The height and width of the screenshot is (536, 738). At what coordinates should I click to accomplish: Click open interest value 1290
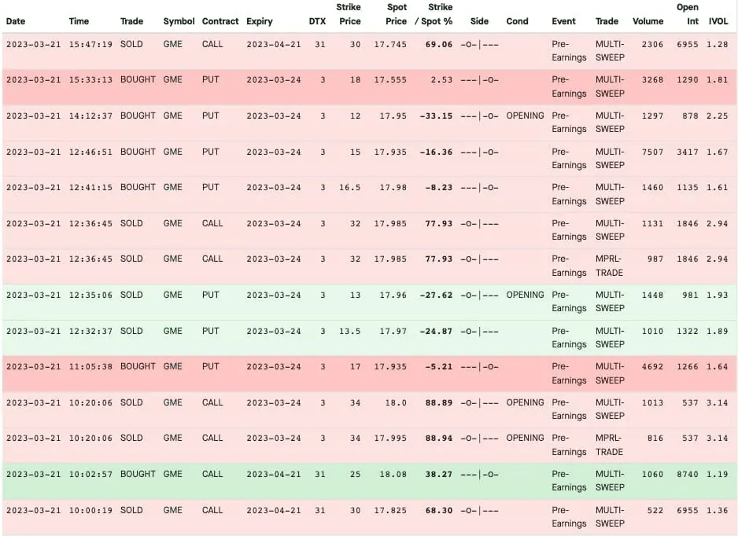[x=688, y=80]
